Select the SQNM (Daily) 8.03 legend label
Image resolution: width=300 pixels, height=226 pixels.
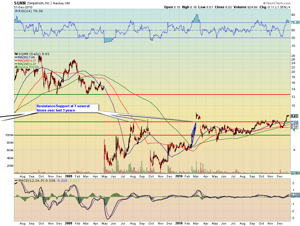[x=34, y=54]
